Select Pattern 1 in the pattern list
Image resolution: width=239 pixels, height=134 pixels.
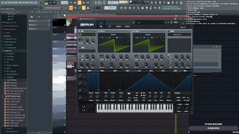(x=39, y=21)
